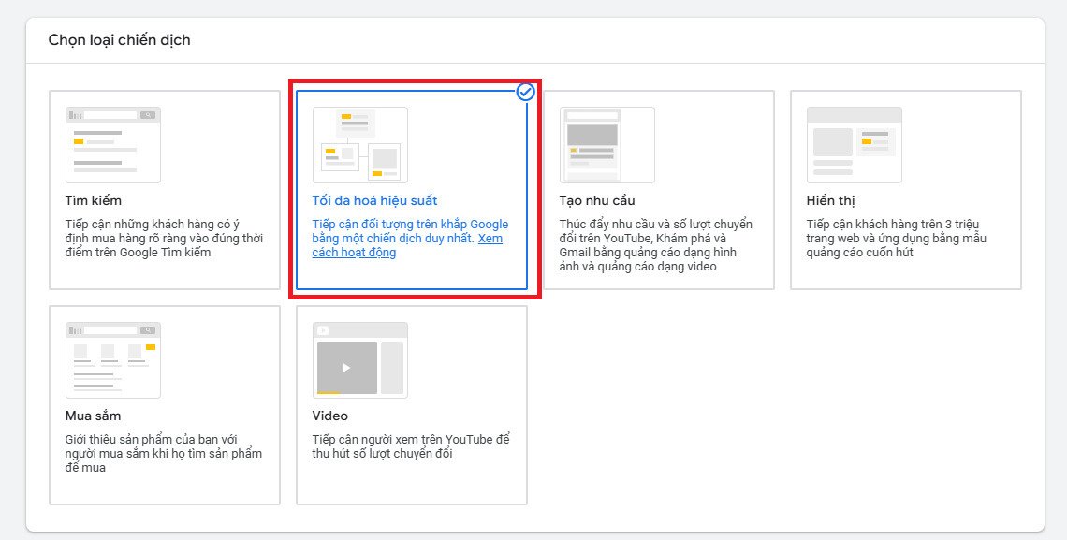This screenshot has width=1067, height=540.
Task: Select the Mua sắm shopping illustration icon
Action: (112, 358)
